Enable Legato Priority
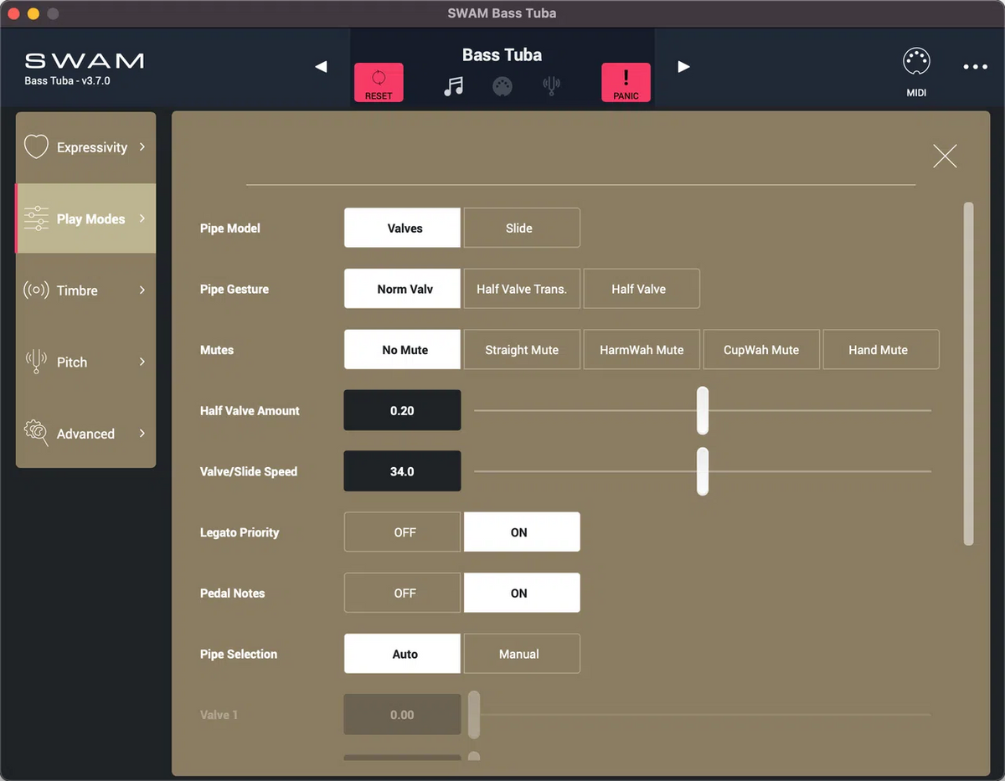 [522, 532]
